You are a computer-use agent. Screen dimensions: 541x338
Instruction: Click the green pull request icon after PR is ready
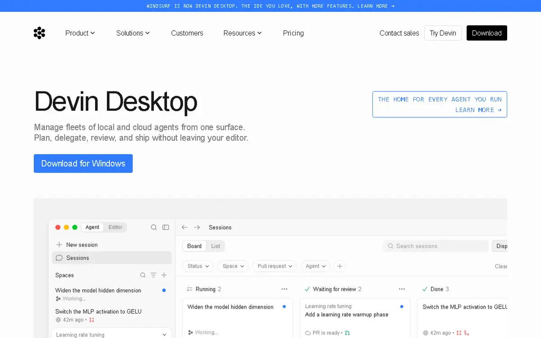click(x=347, y=333)
